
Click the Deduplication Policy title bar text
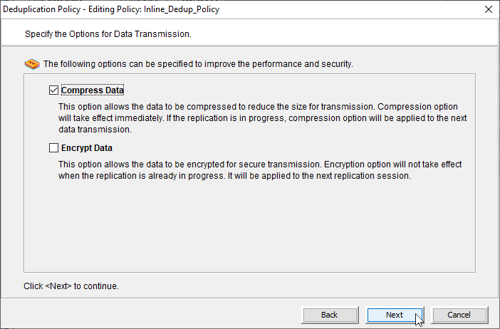point(111,10)
